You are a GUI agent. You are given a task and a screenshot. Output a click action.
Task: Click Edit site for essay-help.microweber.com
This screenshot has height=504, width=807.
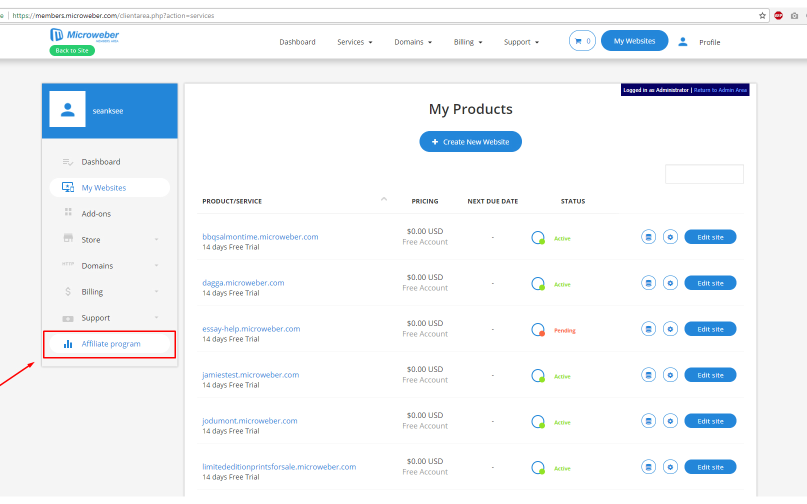click(710, 329)
